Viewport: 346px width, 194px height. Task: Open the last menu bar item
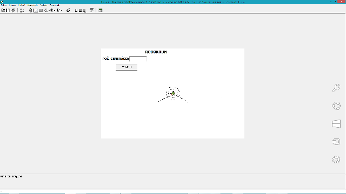click(54, 5)
